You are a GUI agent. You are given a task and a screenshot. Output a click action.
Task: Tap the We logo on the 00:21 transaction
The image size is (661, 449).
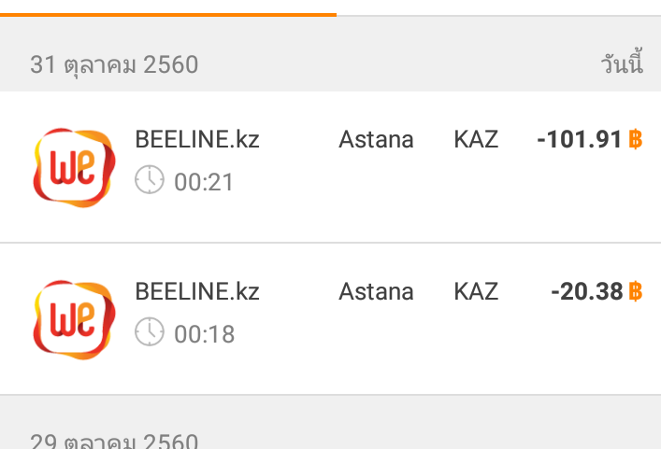74,167
